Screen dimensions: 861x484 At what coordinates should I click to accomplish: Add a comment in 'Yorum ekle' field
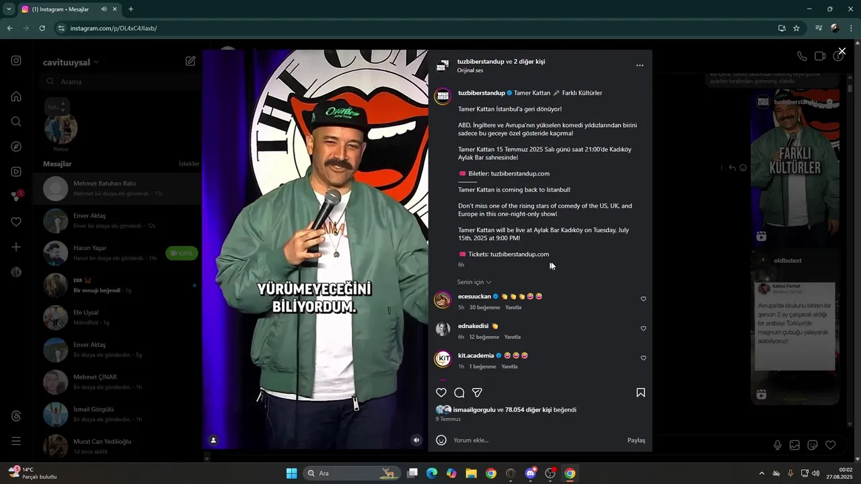[x=537, y=440]
